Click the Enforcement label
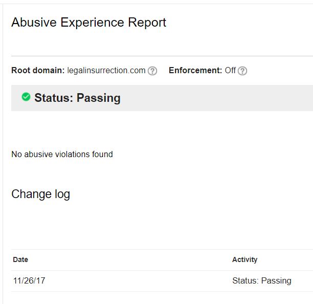 click(x=195, y=70)
